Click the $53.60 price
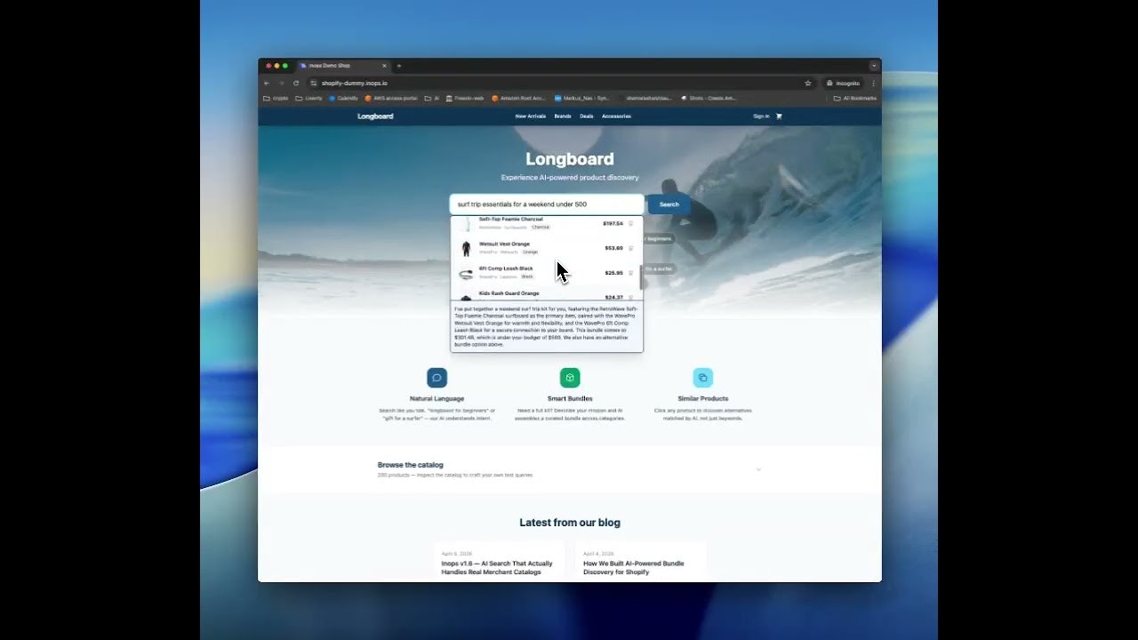Viewport: 1138px width, 640px height. [x=613, y=248]
